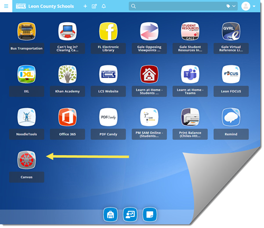
Task: Click the Office 365 label
Action: click(x=68, y=134)
